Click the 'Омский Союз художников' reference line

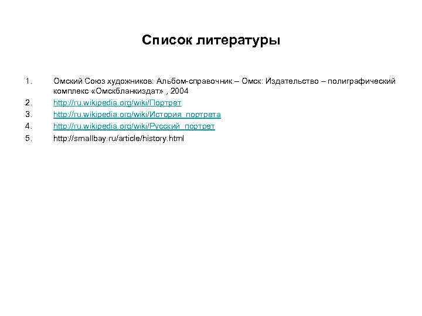tap(224, 81)
